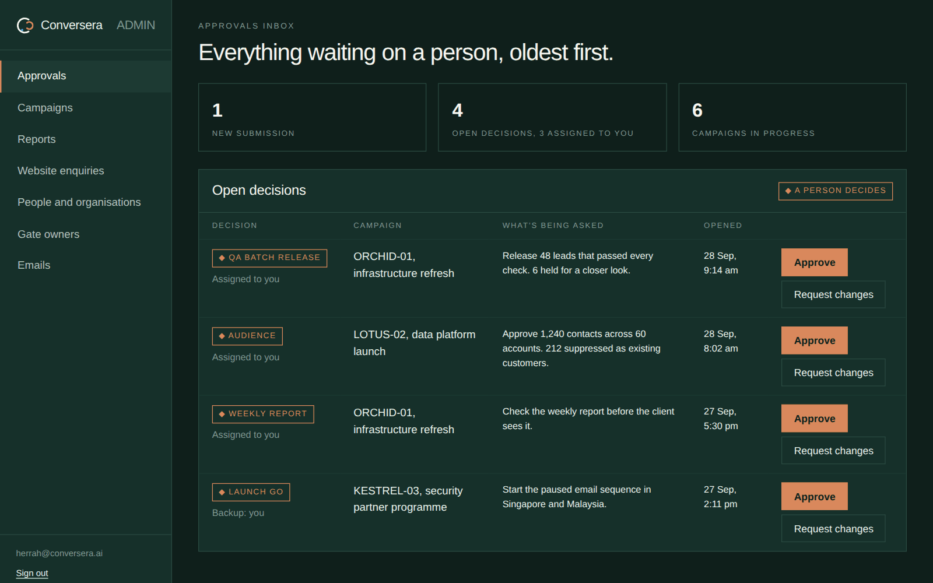The image size is (933, 583).
Task: Open Reports from the sidebar
Action: [x=86, y=139]
